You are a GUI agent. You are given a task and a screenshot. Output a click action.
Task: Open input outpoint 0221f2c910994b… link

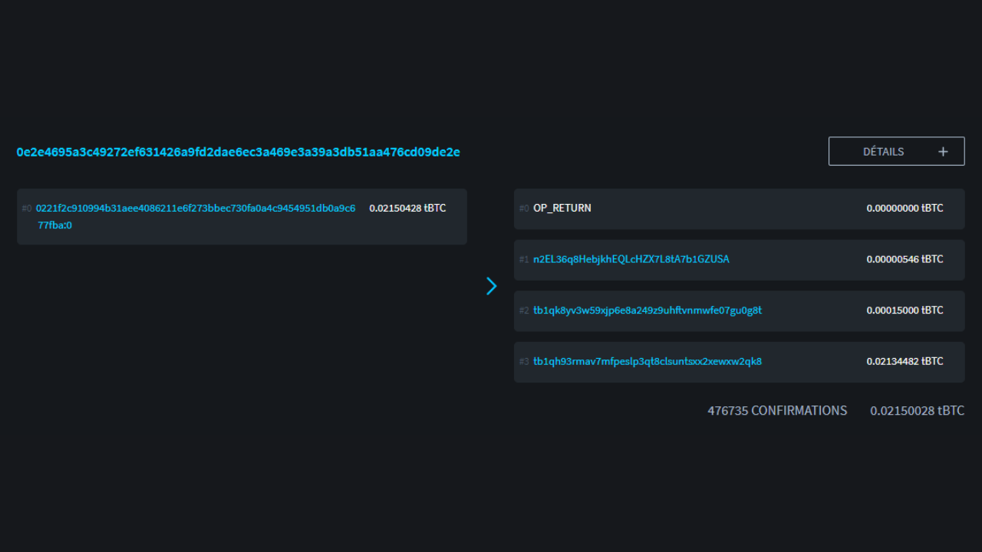click(195, 209)
